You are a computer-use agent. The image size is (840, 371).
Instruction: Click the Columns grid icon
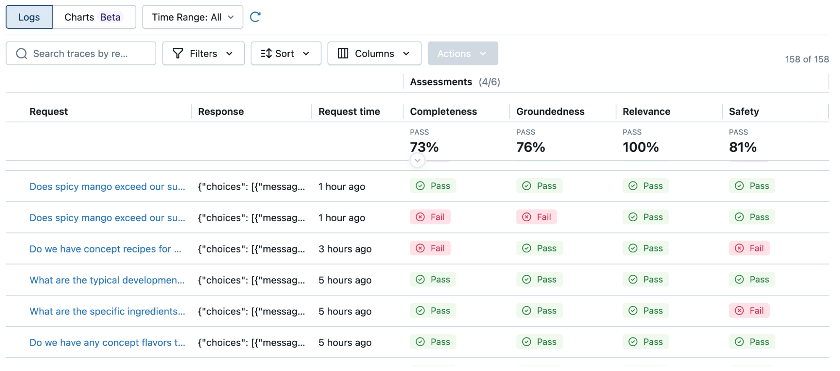pos(343,53)
